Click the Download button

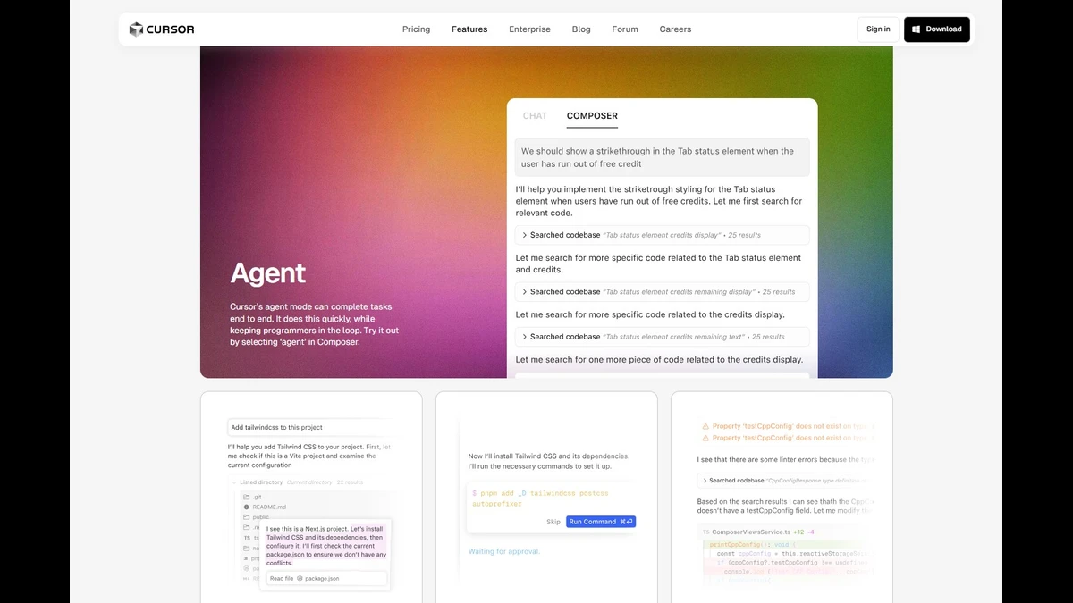point(937,29)
